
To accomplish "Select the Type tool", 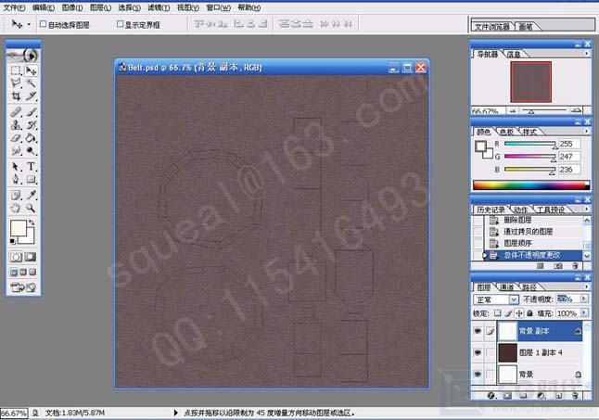I will coord(31,167).
